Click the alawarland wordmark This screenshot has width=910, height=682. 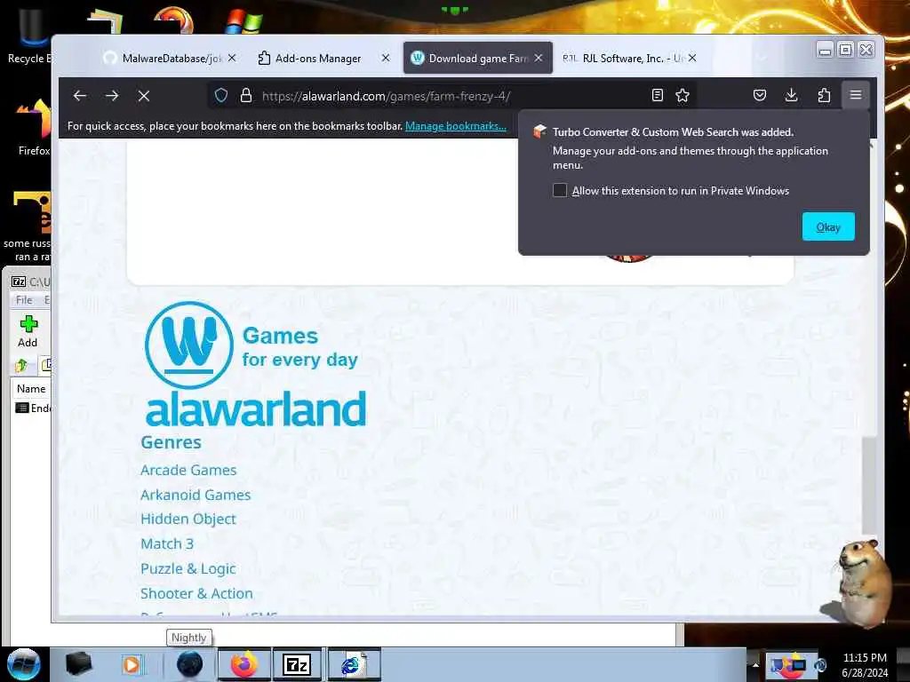click(256, 409)
